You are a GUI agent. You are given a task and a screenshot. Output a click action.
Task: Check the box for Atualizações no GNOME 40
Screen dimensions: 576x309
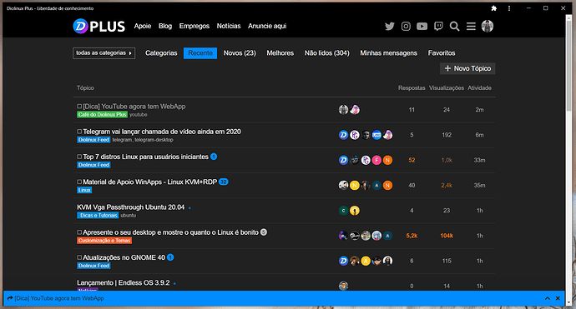pos(79,257)
